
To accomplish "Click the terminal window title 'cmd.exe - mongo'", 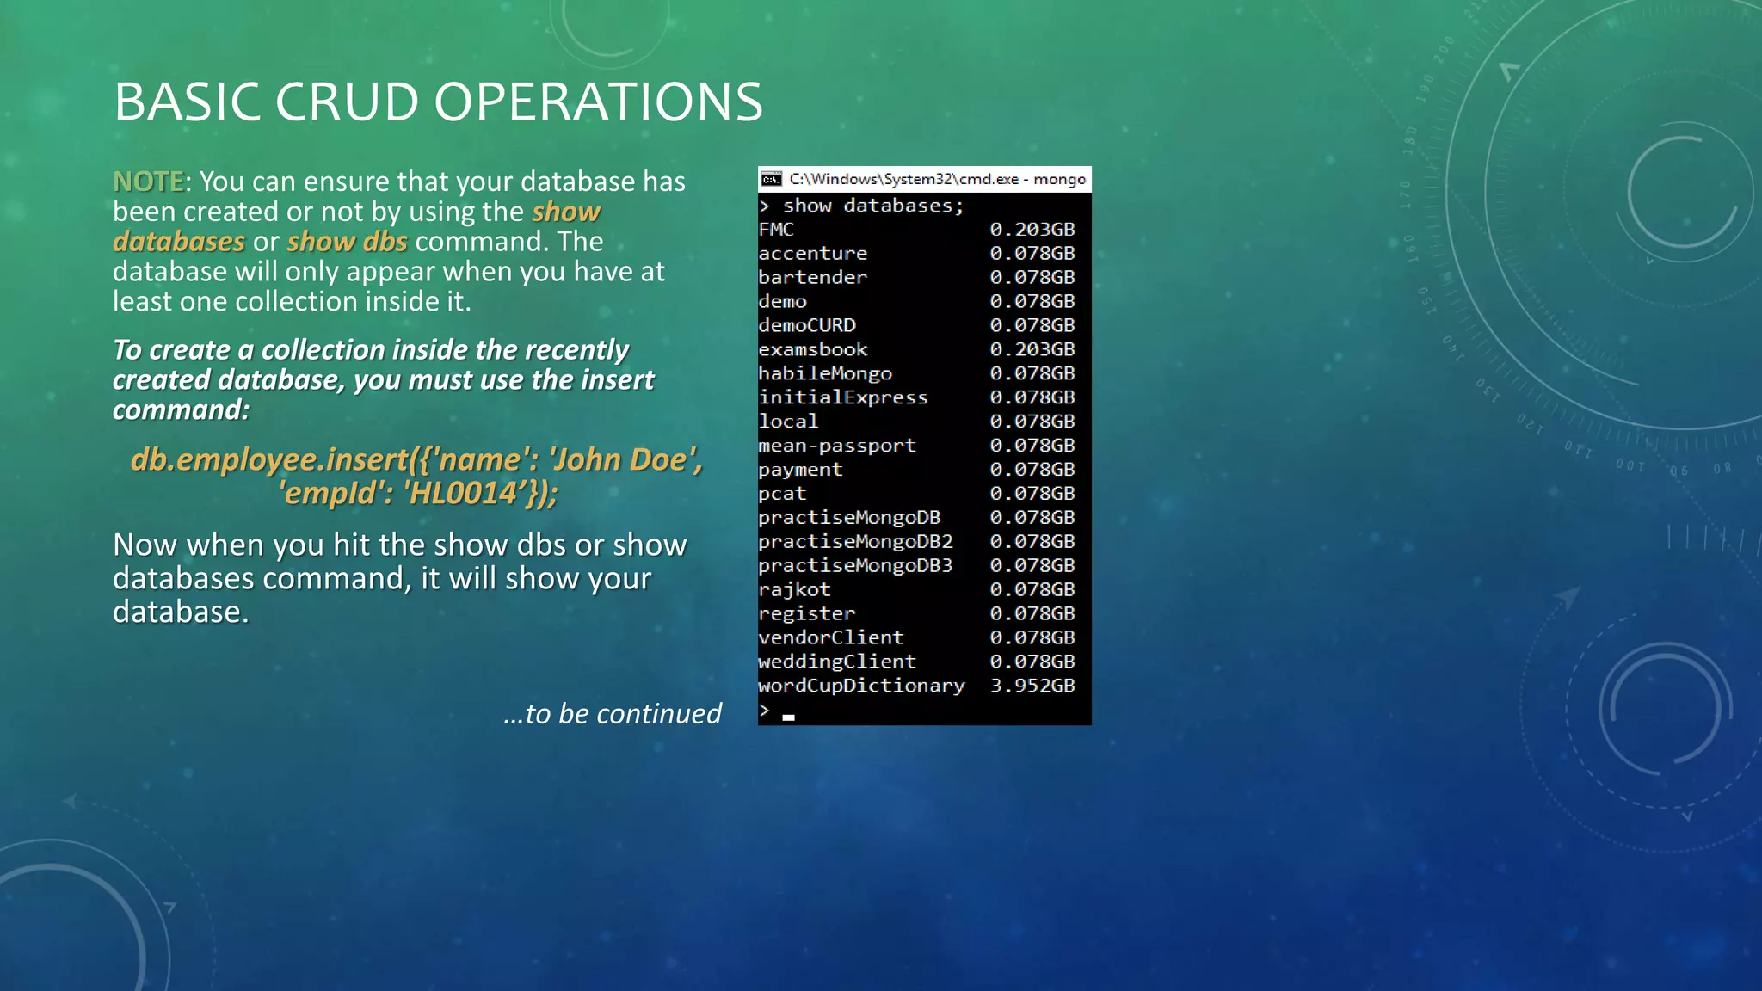I will tap(937, 179).
